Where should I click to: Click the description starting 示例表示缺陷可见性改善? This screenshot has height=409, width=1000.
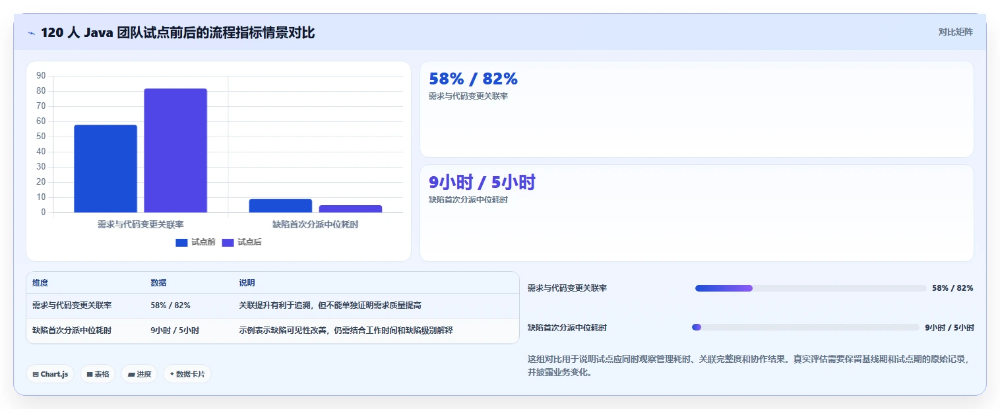[x=346, y=330]
